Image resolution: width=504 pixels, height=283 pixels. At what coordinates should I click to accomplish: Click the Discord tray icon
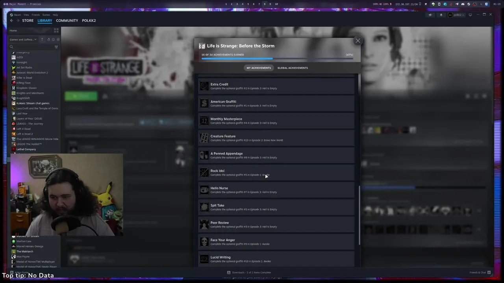coord(463,4)
